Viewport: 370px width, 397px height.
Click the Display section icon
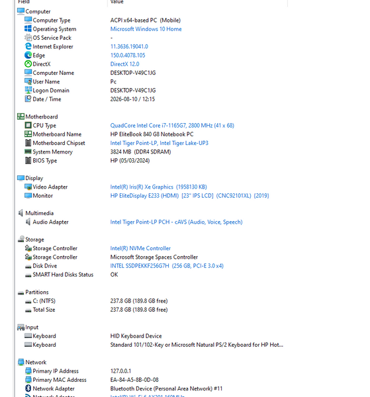(21, 178)
